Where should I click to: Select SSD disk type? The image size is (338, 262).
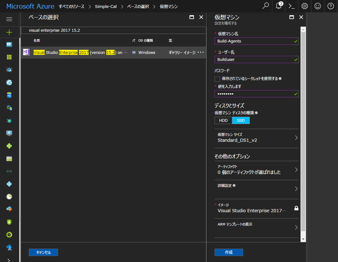point(241,120)
